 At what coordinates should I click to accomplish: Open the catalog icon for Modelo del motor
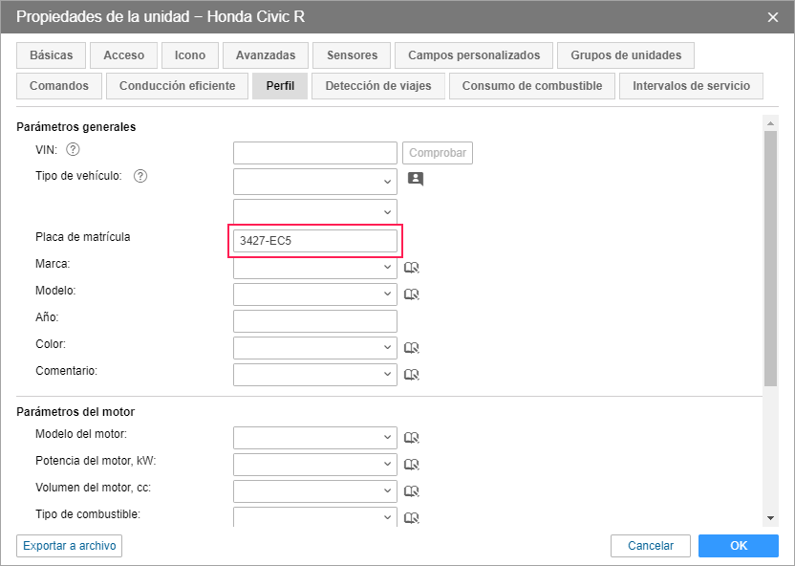(x=412, y=438)
